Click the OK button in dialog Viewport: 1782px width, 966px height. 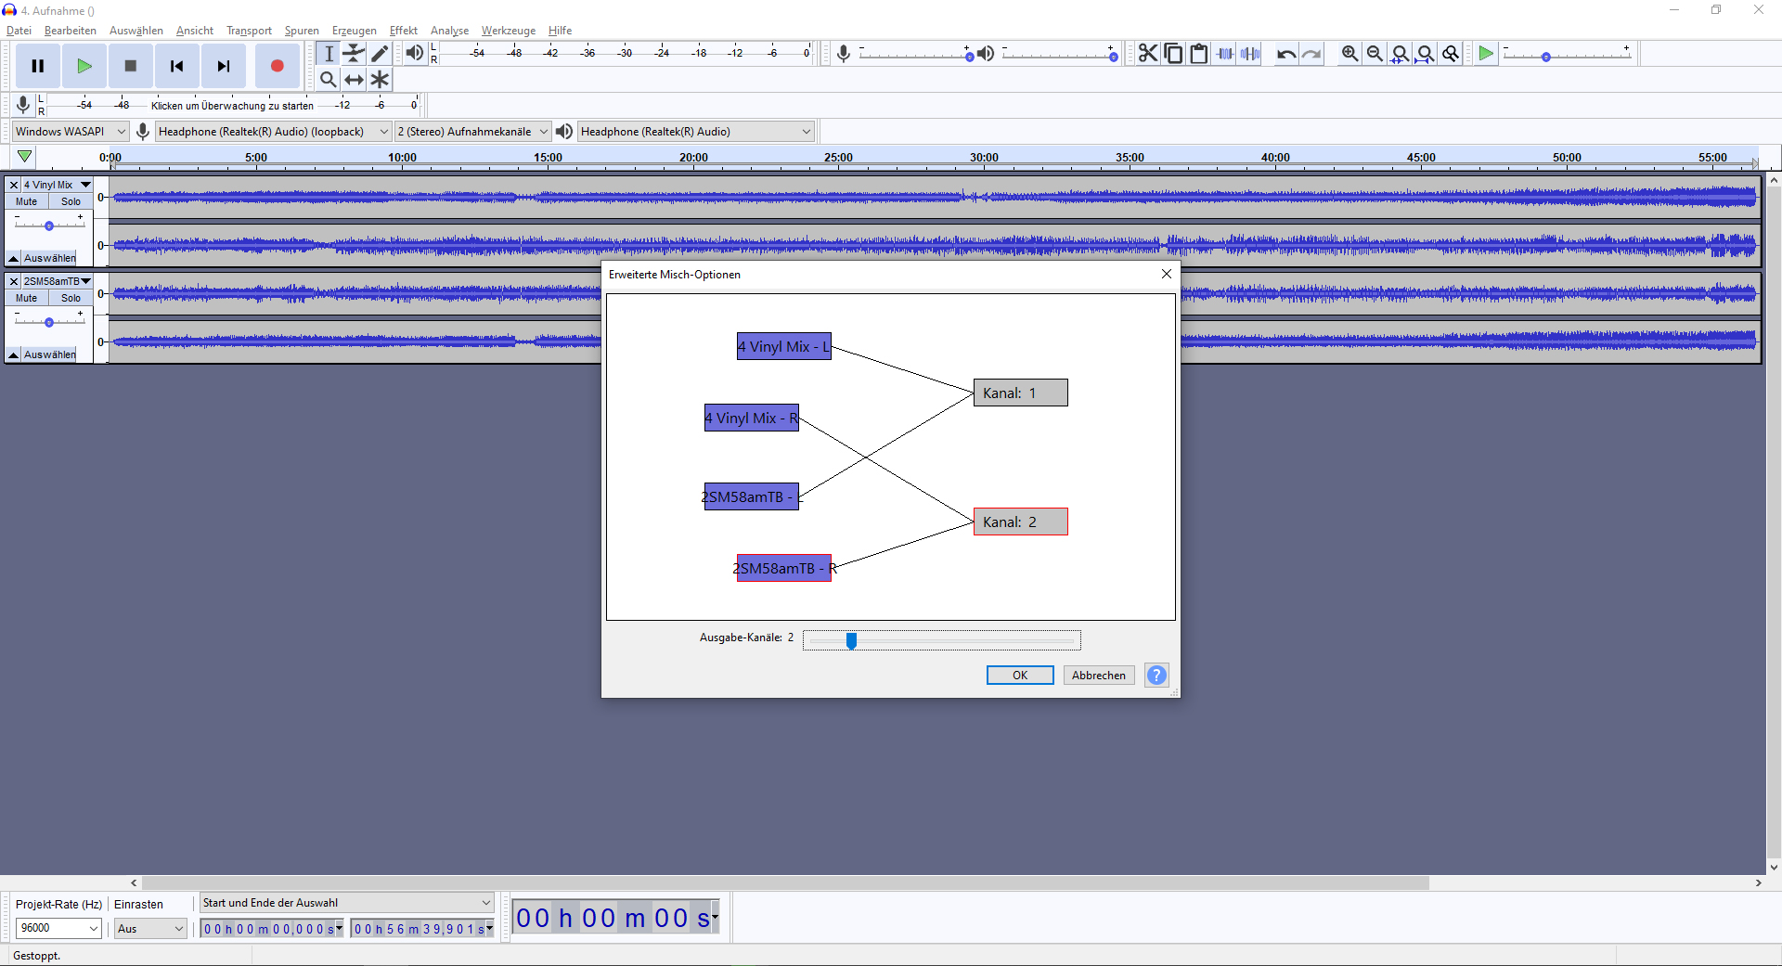point(1020,675)
